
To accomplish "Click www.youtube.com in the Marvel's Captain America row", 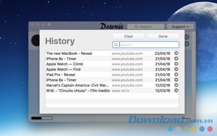I will [127, 85].
